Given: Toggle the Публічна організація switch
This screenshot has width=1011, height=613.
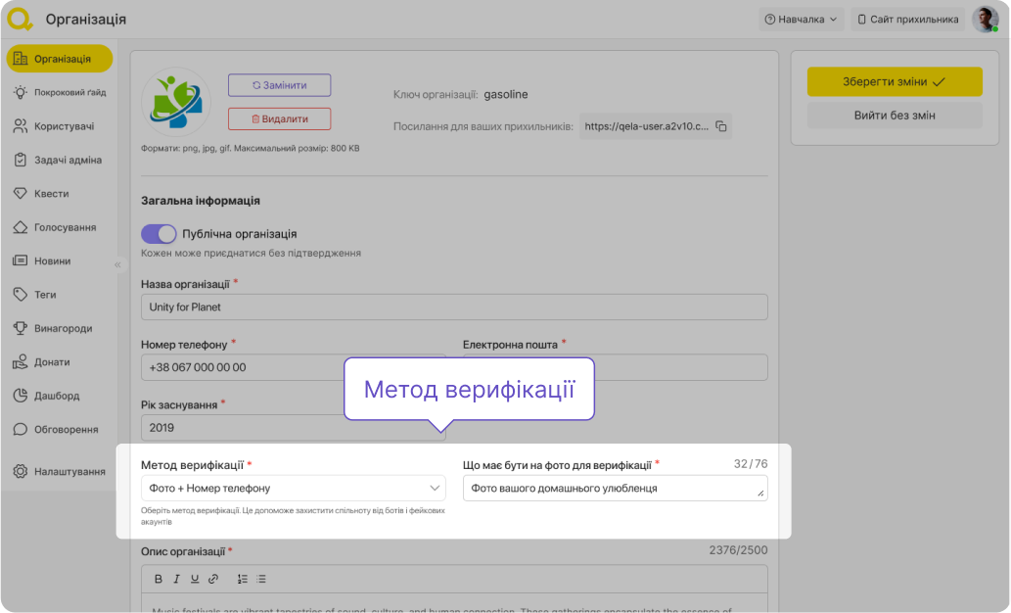Looking at the screenshot, I should [x=159, y=234].
